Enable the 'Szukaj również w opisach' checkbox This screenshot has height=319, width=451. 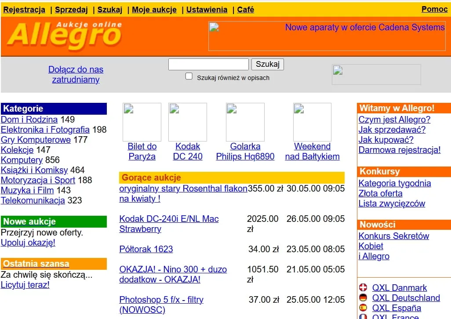tap(189, 76)
